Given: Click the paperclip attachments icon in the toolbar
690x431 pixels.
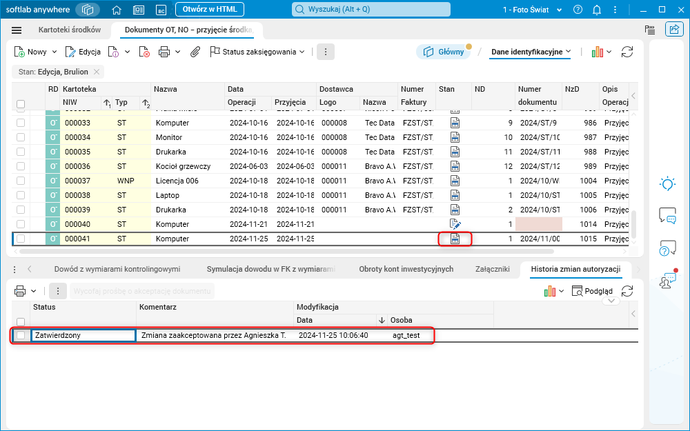Looking at the screenshot, I should 195,52.
